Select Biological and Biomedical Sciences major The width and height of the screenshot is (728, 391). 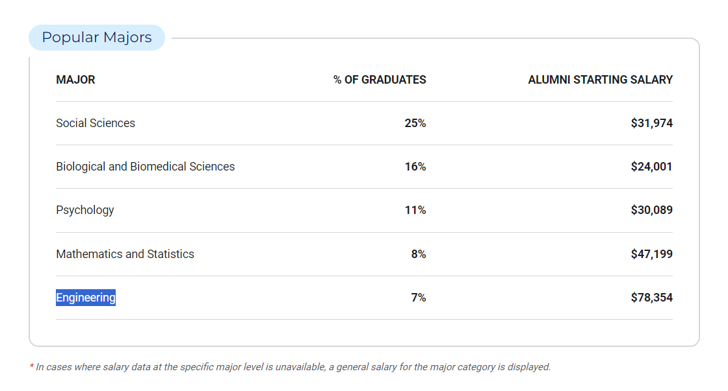[145, 167]
